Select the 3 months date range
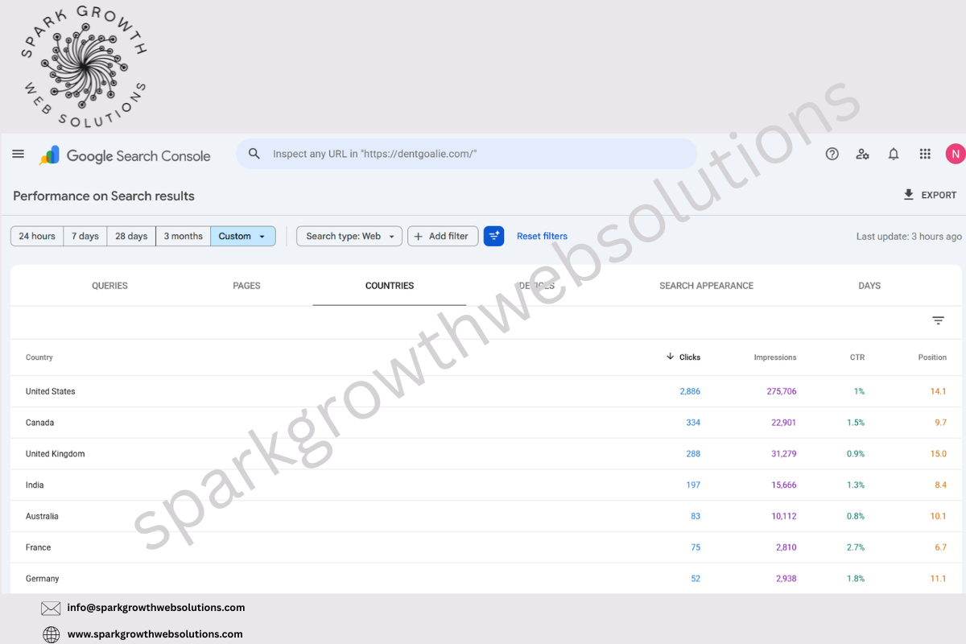The width and height of the screenshot is (966, 644). (x=184, y=236)
